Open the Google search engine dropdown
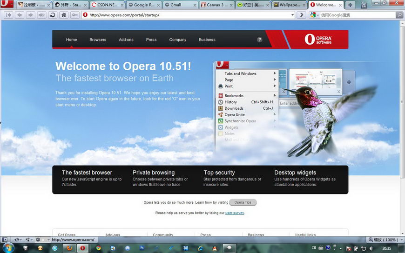This screenshot has width=405, height=253. [x=317, y=15]
